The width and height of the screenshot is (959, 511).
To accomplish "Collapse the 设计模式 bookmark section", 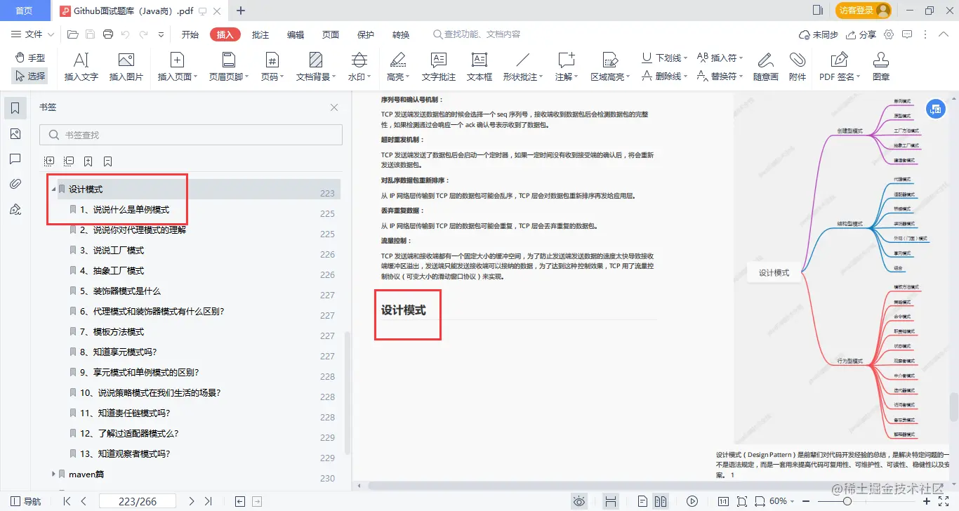I will pyautogui.click(x=53, y=189).
